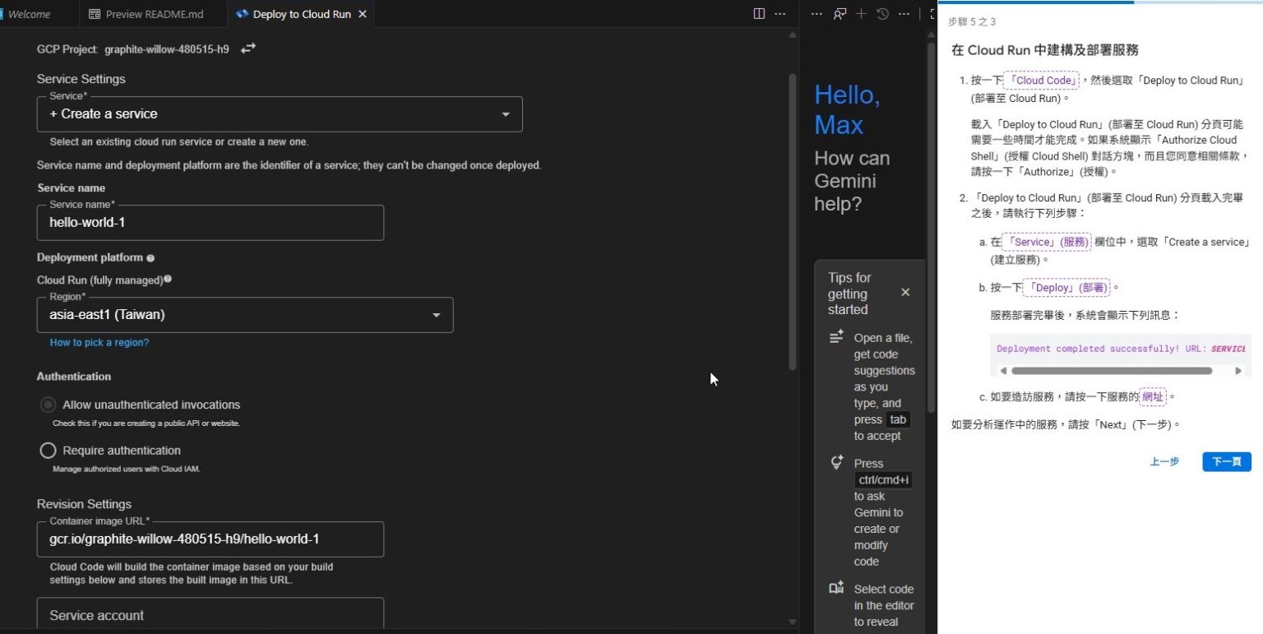
Task: Click the 下一頁 next page button
Action: 1227,462
